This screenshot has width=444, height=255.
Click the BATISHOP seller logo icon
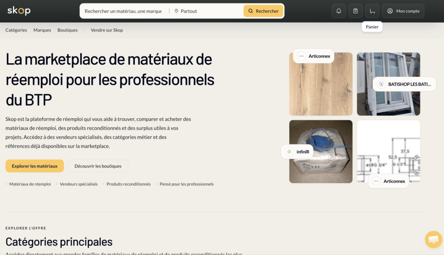pyautogui.click(x=381, y=84)
